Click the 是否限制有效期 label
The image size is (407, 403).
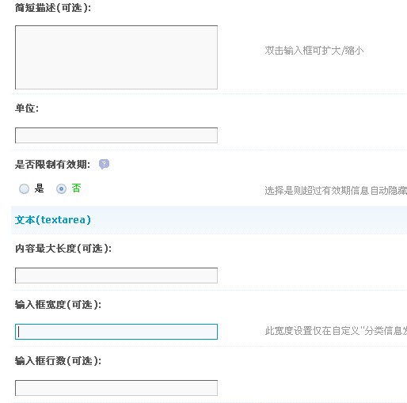[52, 165]
